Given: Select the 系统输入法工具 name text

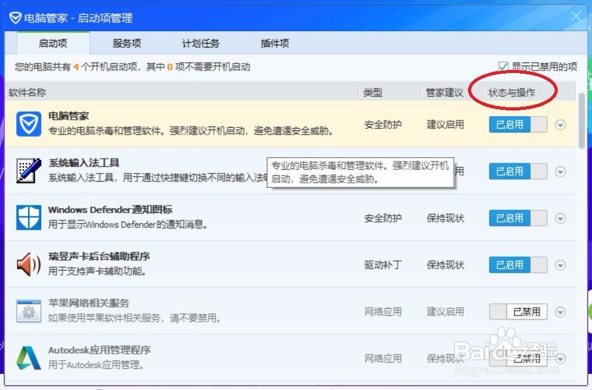Looking at the screenshot, I should (84, 163).
